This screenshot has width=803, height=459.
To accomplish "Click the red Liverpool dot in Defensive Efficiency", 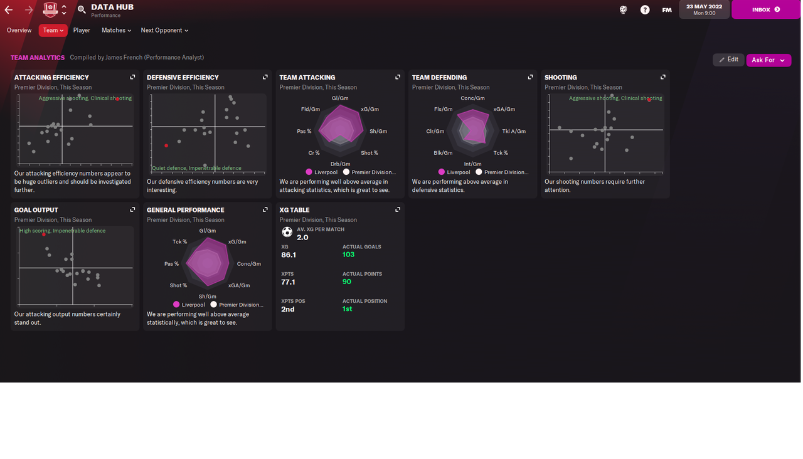I will click(x=166, y=145).
